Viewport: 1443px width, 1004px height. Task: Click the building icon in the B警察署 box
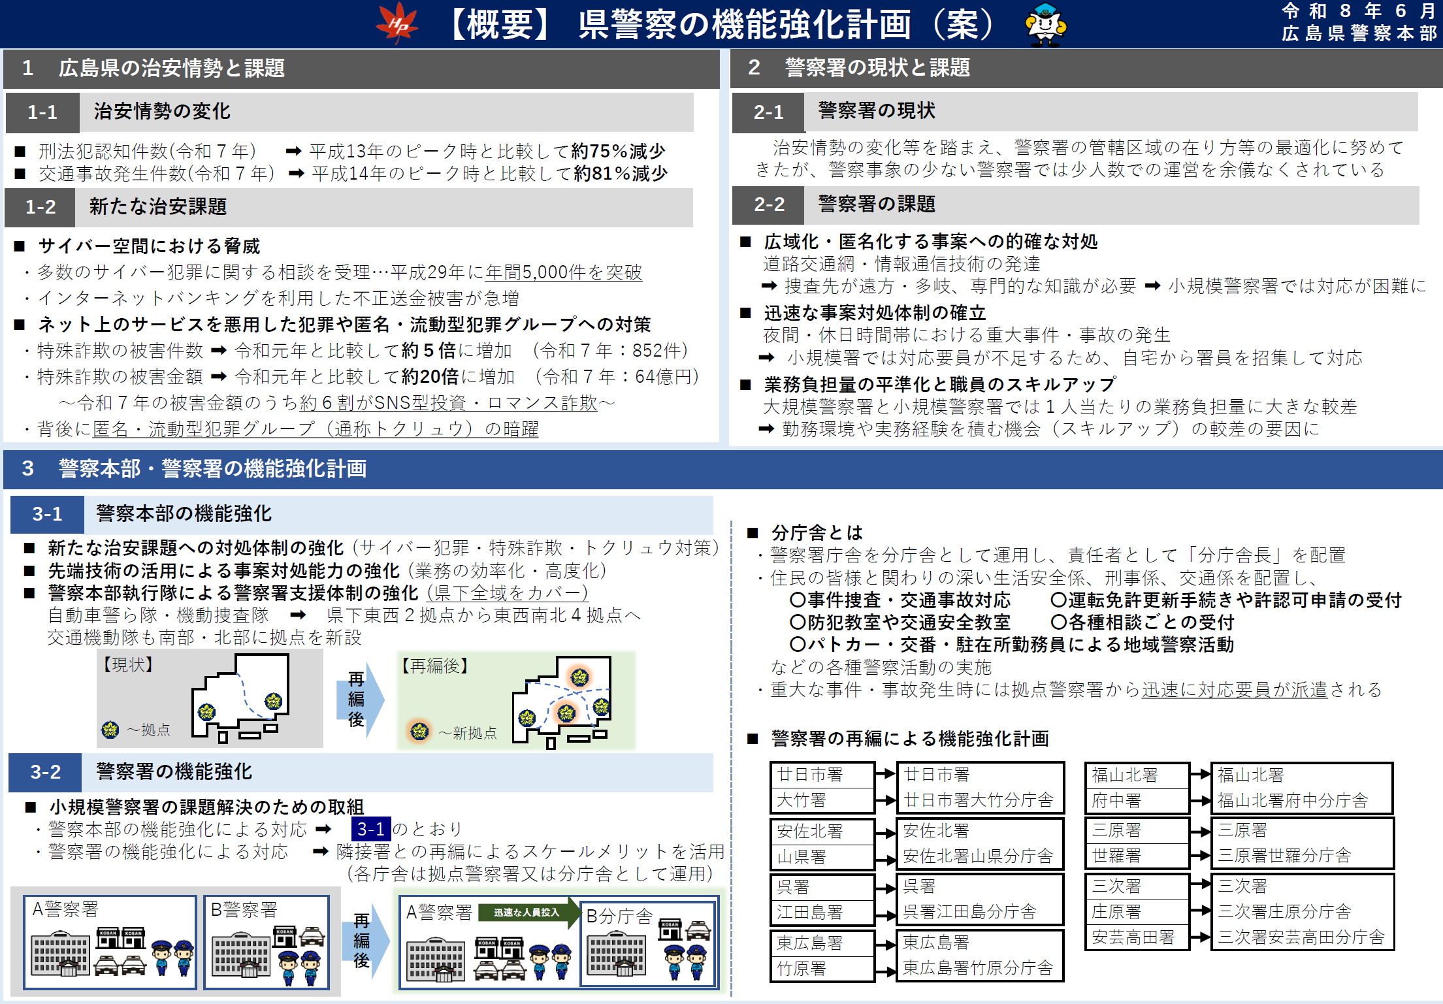[240, 955]
